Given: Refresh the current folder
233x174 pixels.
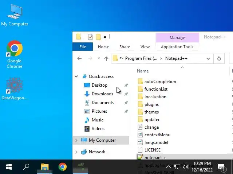Looking at the screenshot, I should pos(219,59).
